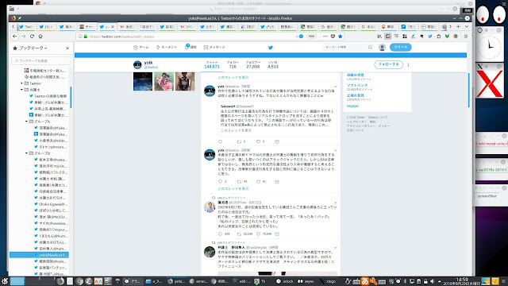
Task: Click the volume icon in the system tray
Action: point(433,281)
